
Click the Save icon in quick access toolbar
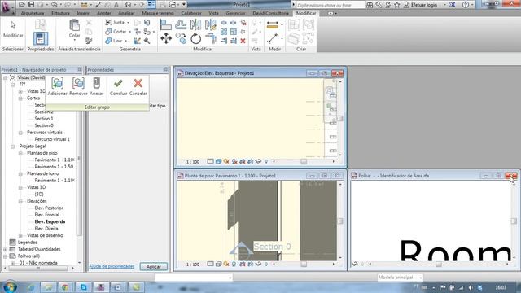point(31,5)
